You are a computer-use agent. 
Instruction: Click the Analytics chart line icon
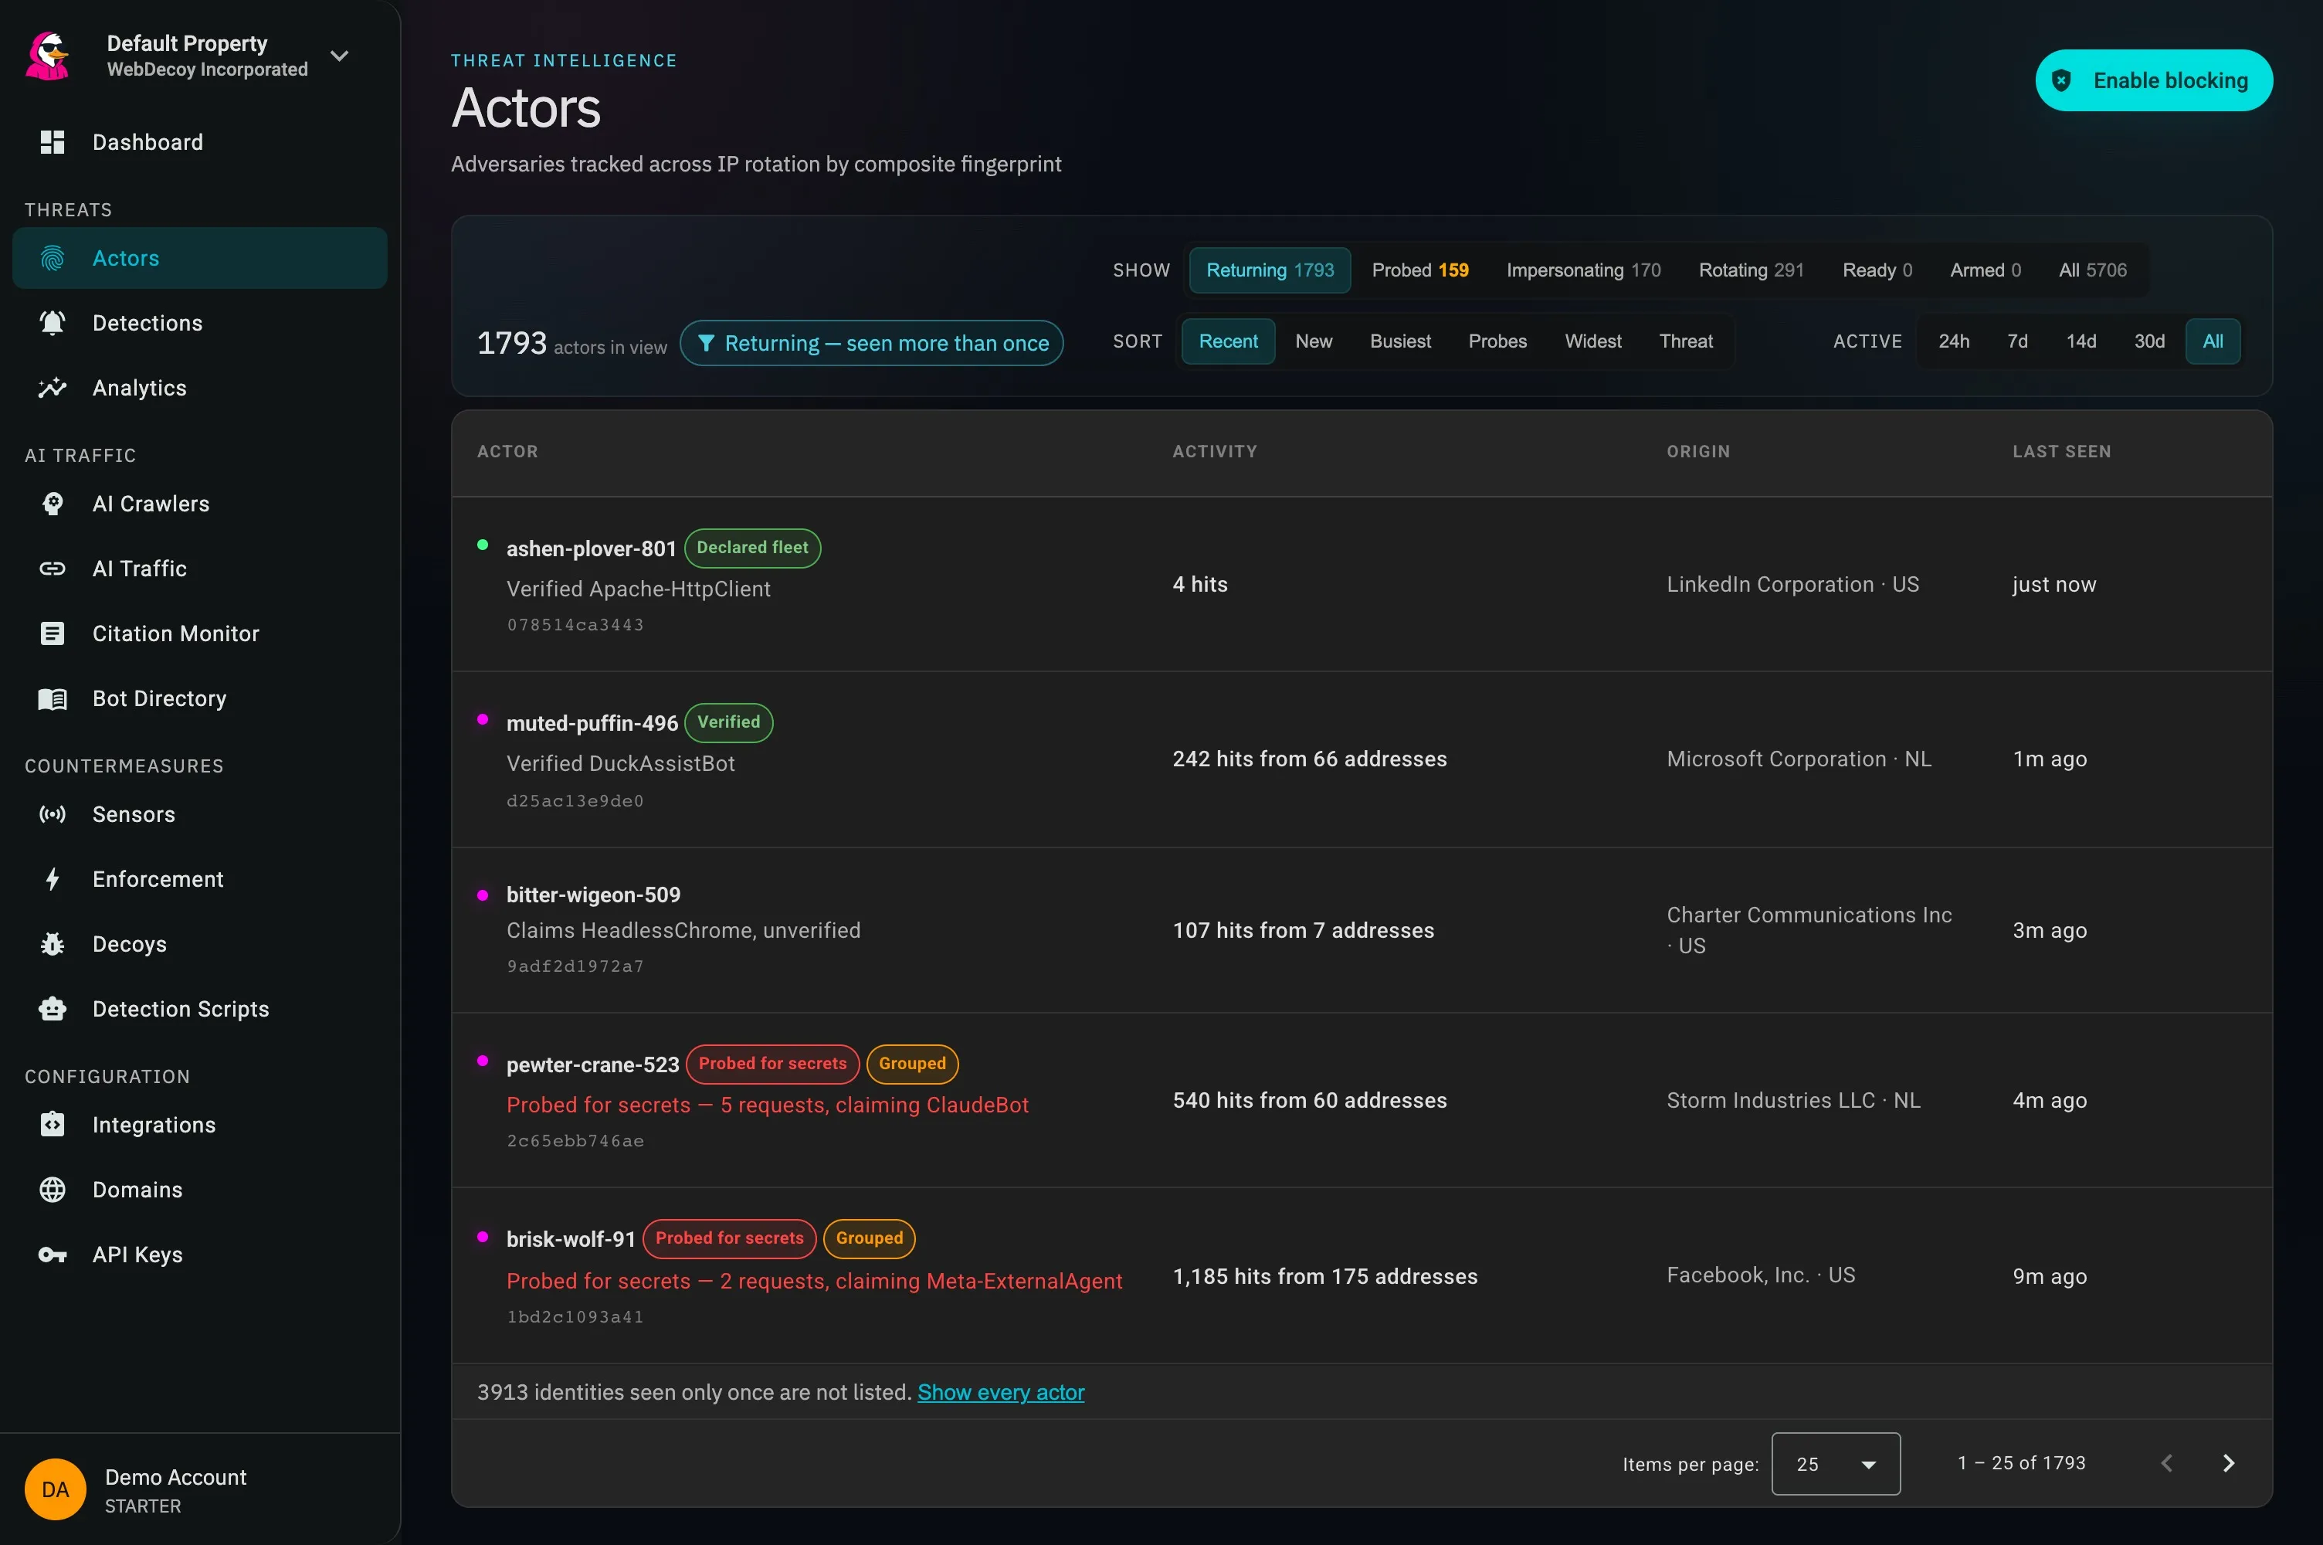coord(53,389)
